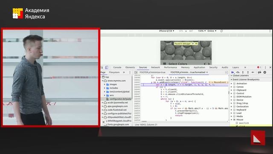Image resolution: width=273 pixels, height=154 pixels.
Task: Step out of the current function
Action: point(248,72)
